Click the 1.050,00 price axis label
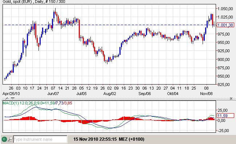 coord(225,9)
